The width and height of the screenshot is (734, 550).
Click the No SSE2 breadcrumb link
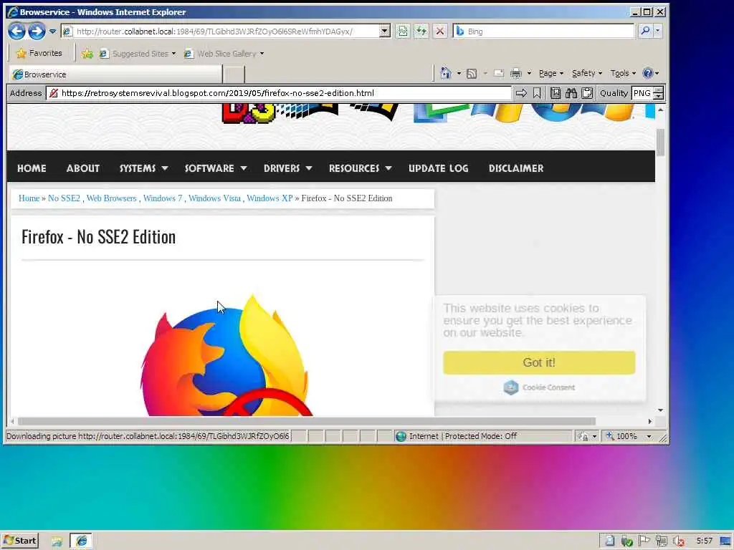coord(64,198)
